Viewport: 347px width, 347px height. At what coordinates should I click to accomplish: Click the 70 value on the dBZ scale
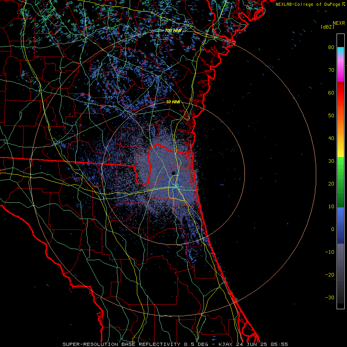pyautogui.click(x=331, y=70)
